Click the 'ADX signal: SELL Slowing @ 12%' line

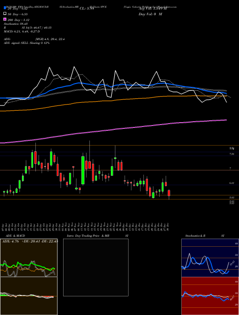(27, 43)
